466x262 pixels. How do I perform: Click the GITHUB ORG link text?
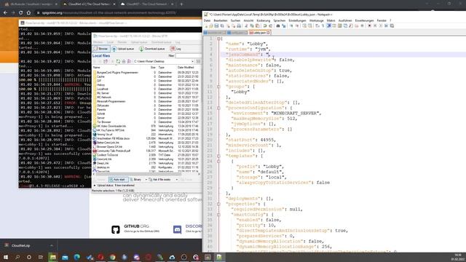(136, 226)
